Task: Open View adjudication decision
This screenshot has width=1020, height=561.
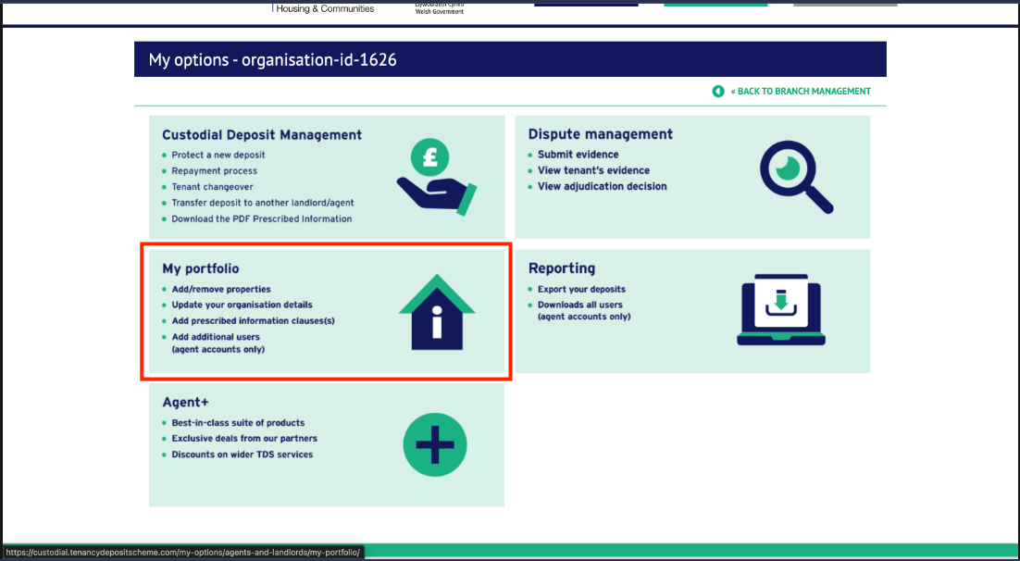Action: 602,186
